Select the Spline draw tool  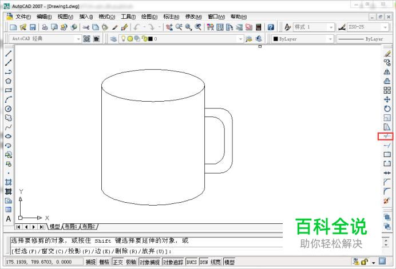[9, 127]
